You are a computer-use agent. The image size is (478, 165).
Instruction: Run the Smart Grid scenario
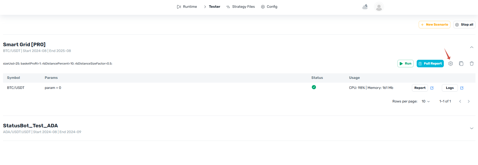coord(405,64)
